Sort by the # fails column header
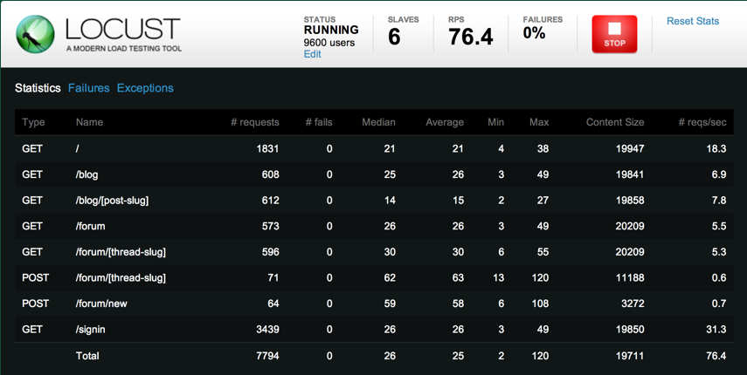 click(319, 122)
